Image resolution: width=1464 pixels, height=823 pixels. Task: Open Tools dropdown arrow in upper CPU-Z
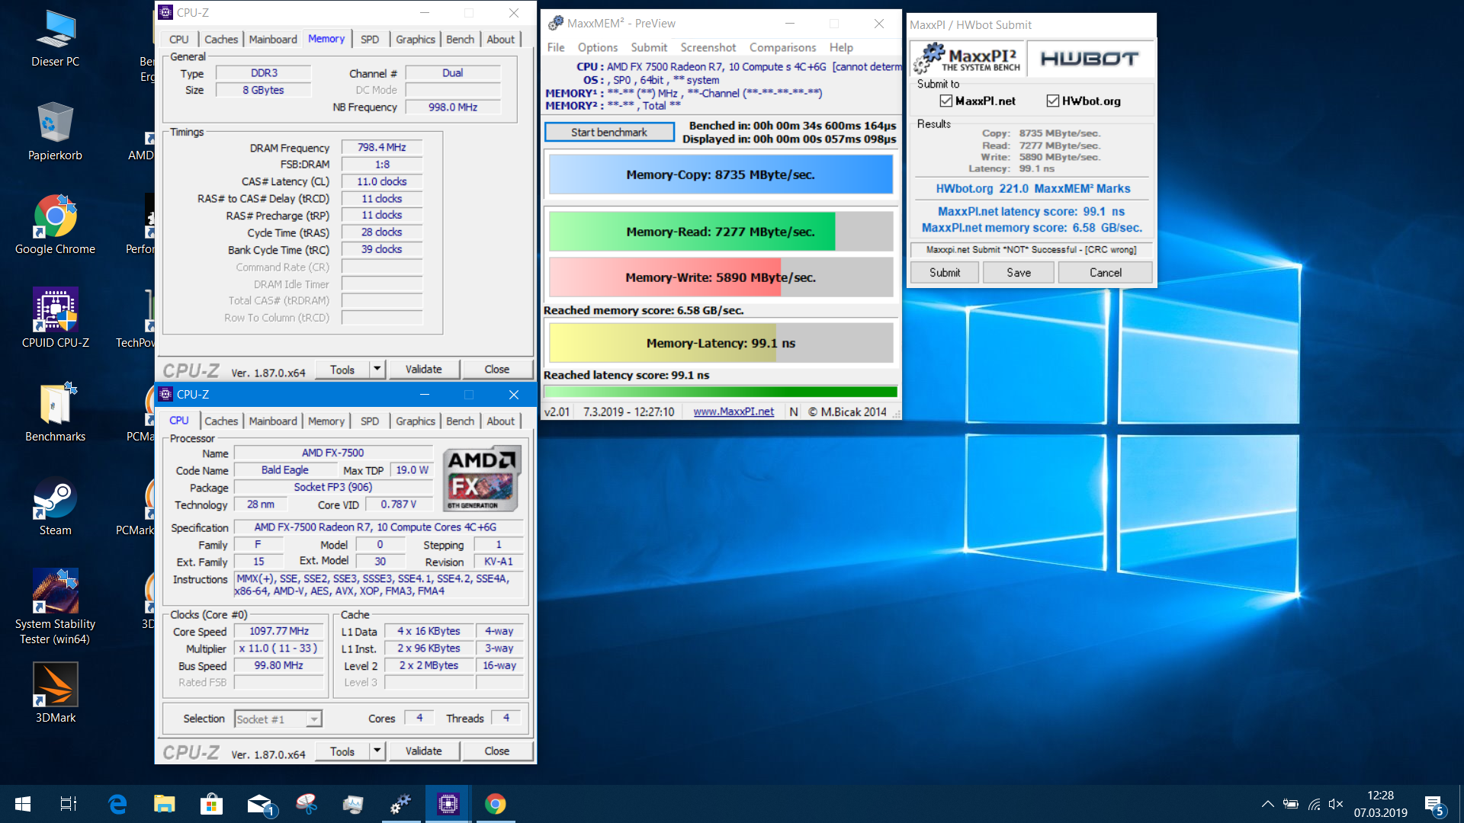point(377,370)
